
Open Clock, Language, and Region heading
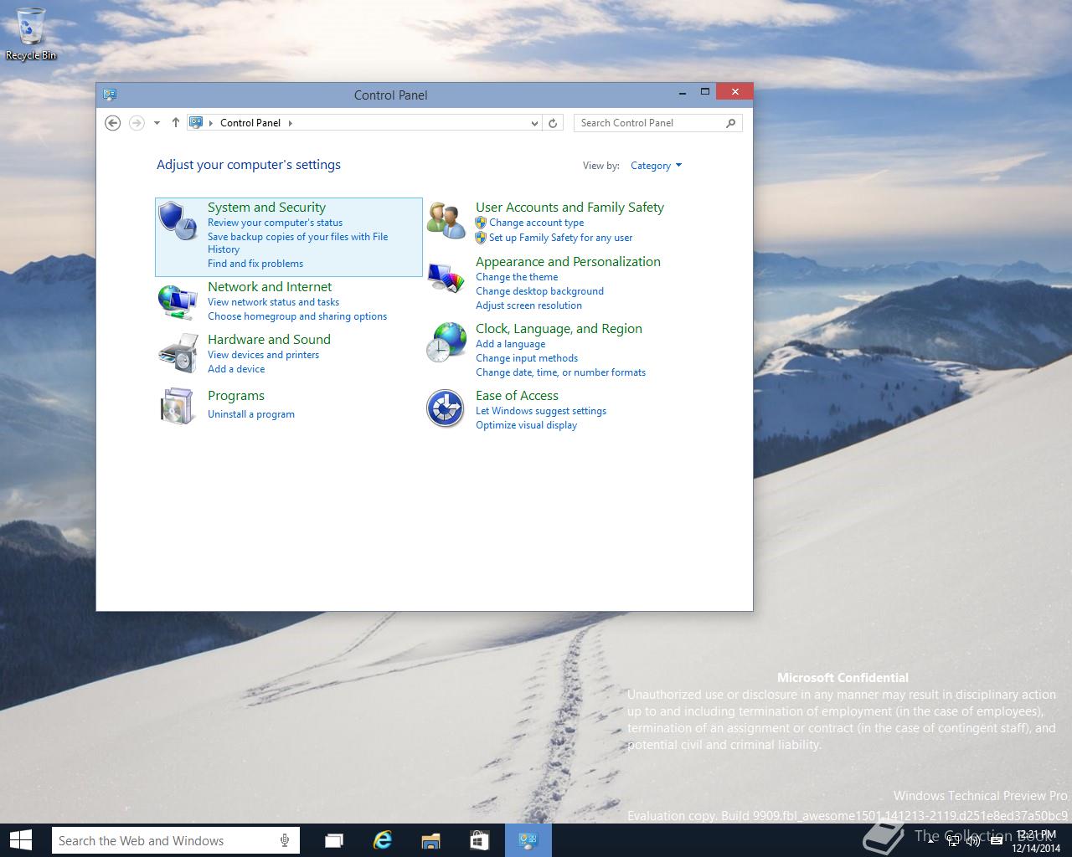pyautogui.click(x=559, y=329)
